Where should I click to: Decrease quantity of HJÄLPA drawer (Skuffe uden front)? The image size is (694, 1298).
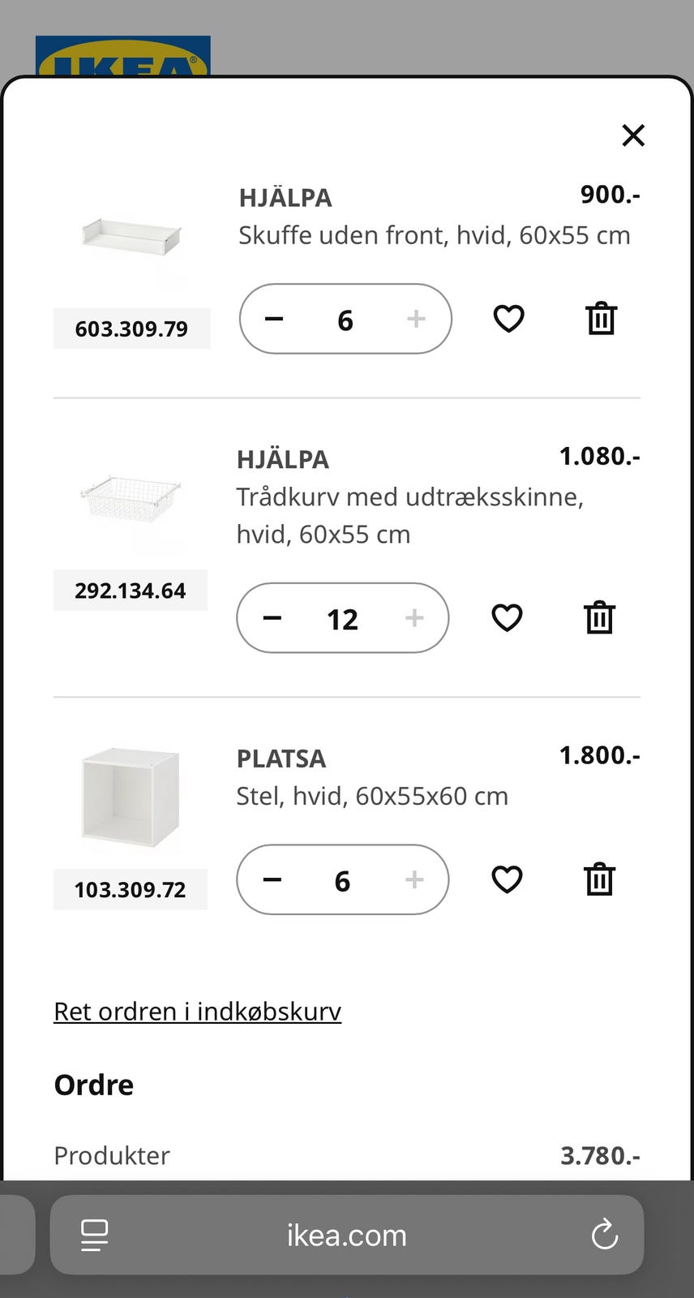[x=274, y=319]
